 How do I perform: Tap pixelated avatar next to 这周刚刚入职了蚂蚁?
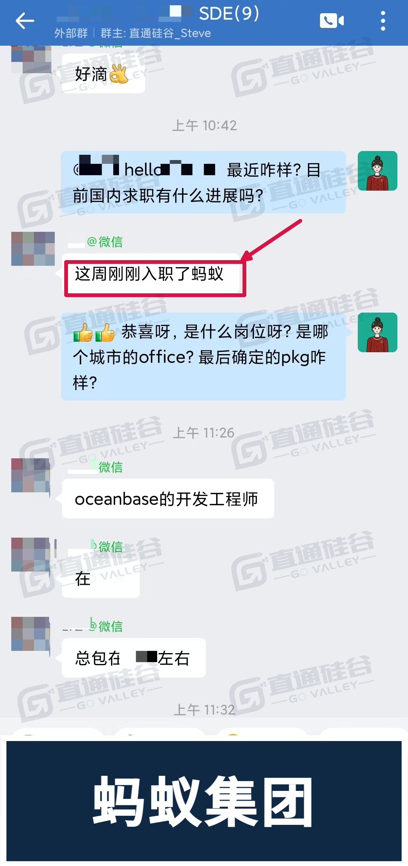point(33,249)
